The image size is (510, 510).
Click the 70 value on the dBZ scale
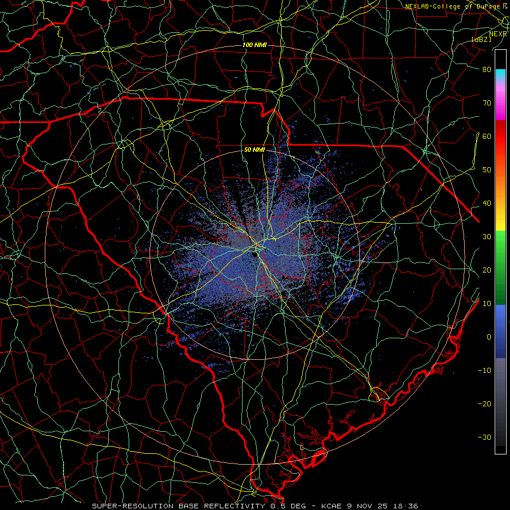coord(487,103)
